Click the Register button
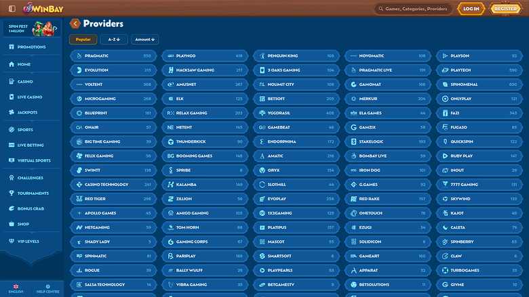The width and height of the screenshot is (529, 297). tap(506, 9)
